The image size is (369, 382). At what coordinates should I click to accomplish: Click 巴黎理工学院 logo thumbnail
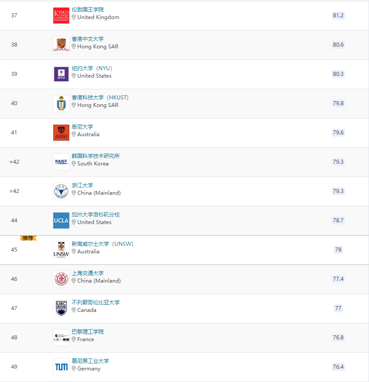pyautogui.click(x=61, y=338)
